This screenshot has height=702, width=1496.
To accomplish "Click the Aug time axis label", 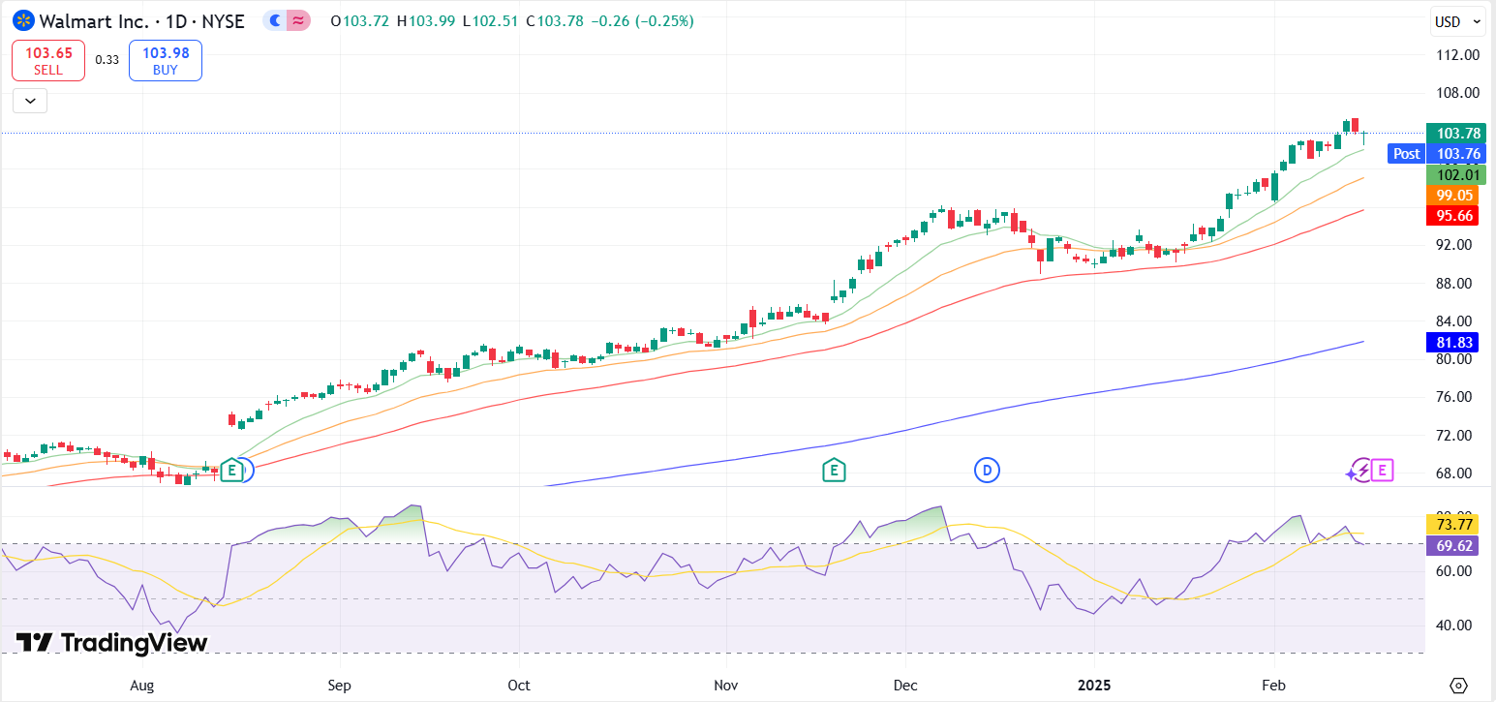I will point(142,686).
